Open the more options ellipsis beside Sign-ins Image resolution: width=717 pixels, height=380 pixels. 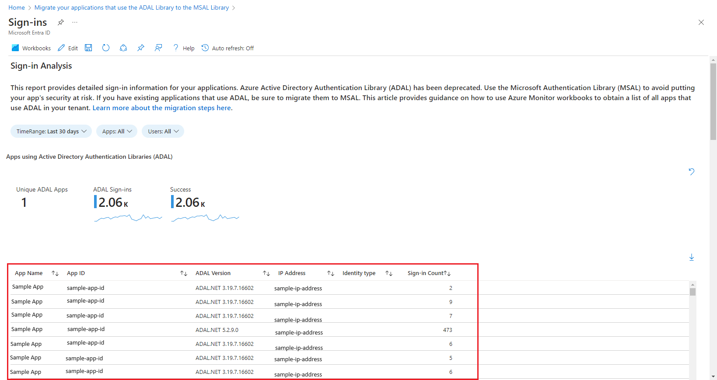[75, 22]
